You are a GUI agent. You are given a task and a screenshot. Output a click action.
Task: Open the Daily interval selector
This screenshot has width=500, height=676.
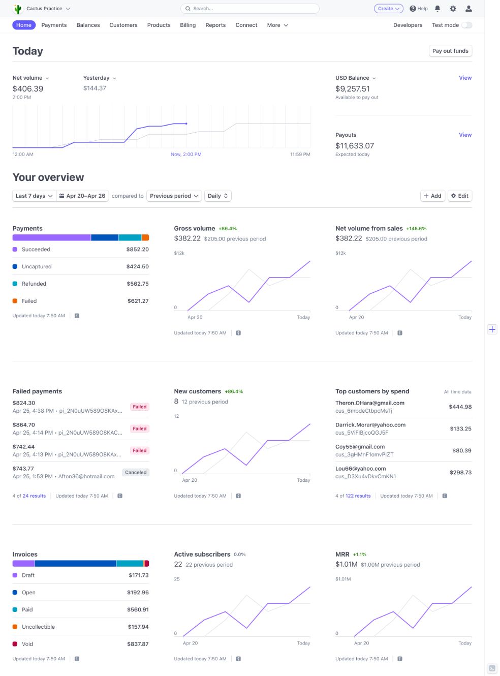point(217,196)
